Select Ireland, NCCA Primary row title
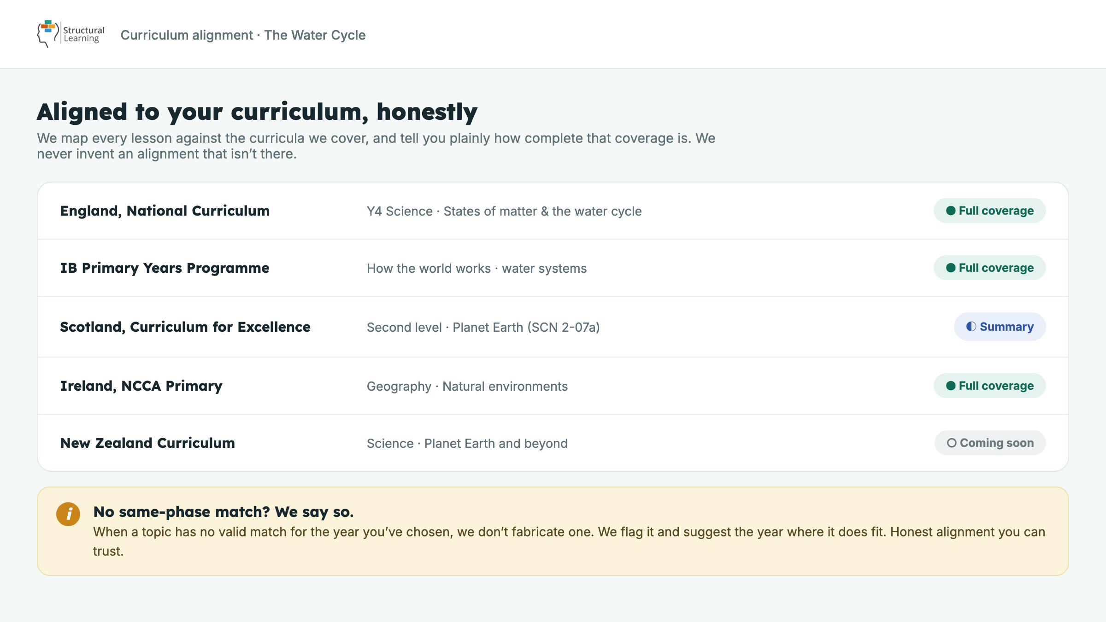 [x=141, y=386]
